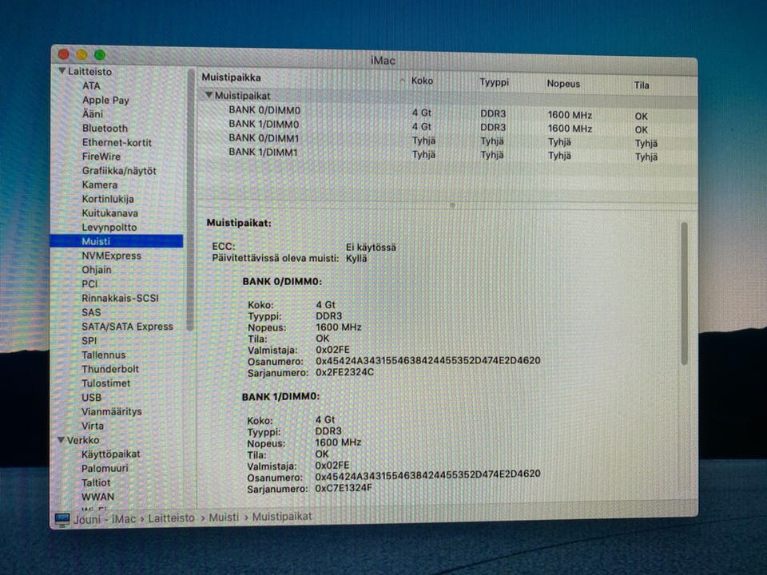Click the split pane divider handle
Screen dimensions: 767x575
[452, 205]
